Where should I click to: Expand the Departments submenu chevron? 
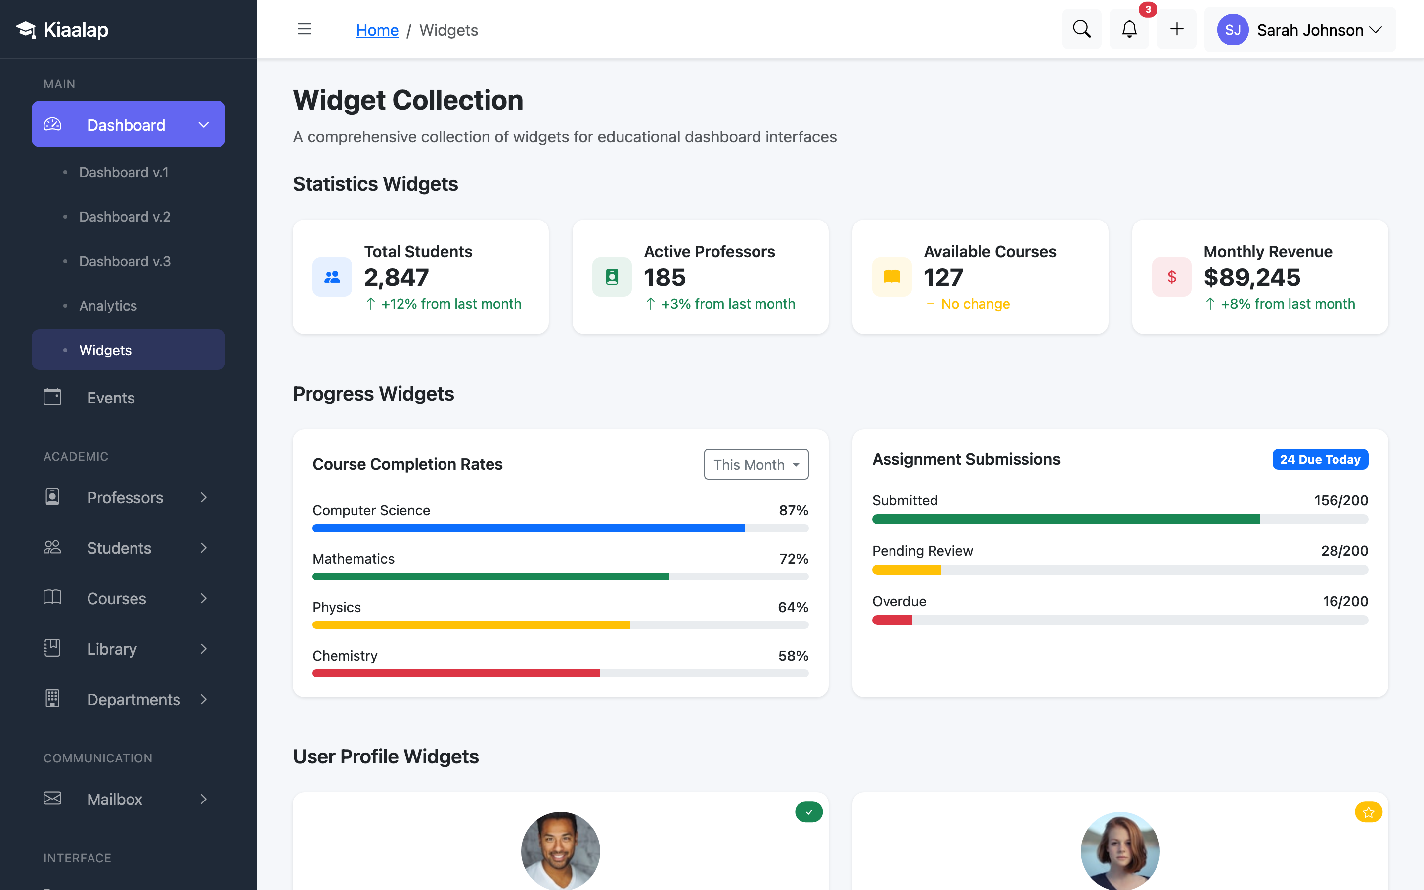tap(204, 699)
